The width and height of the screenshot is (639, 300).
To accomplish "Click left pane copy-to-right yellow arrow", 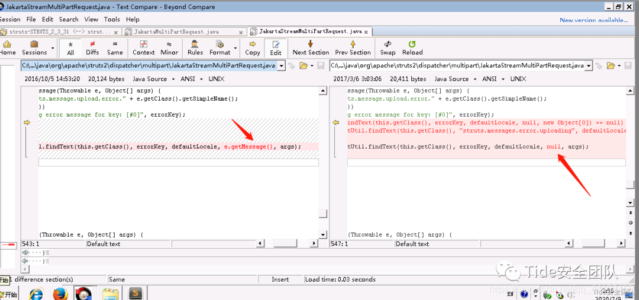I will tap(27, 122).
